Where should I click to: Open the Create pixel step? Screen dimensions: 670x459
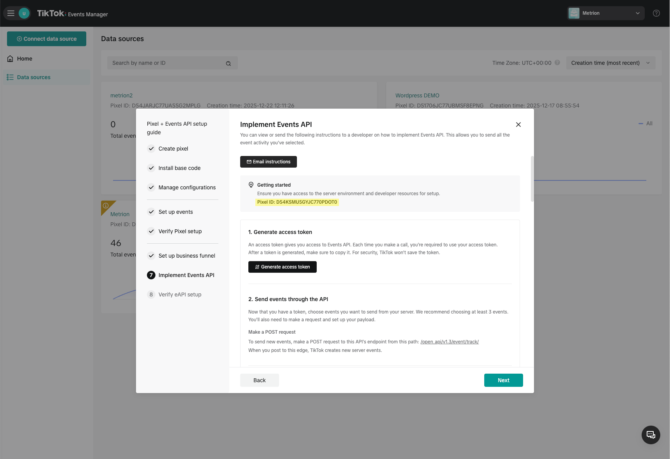[x=173, y=149]
